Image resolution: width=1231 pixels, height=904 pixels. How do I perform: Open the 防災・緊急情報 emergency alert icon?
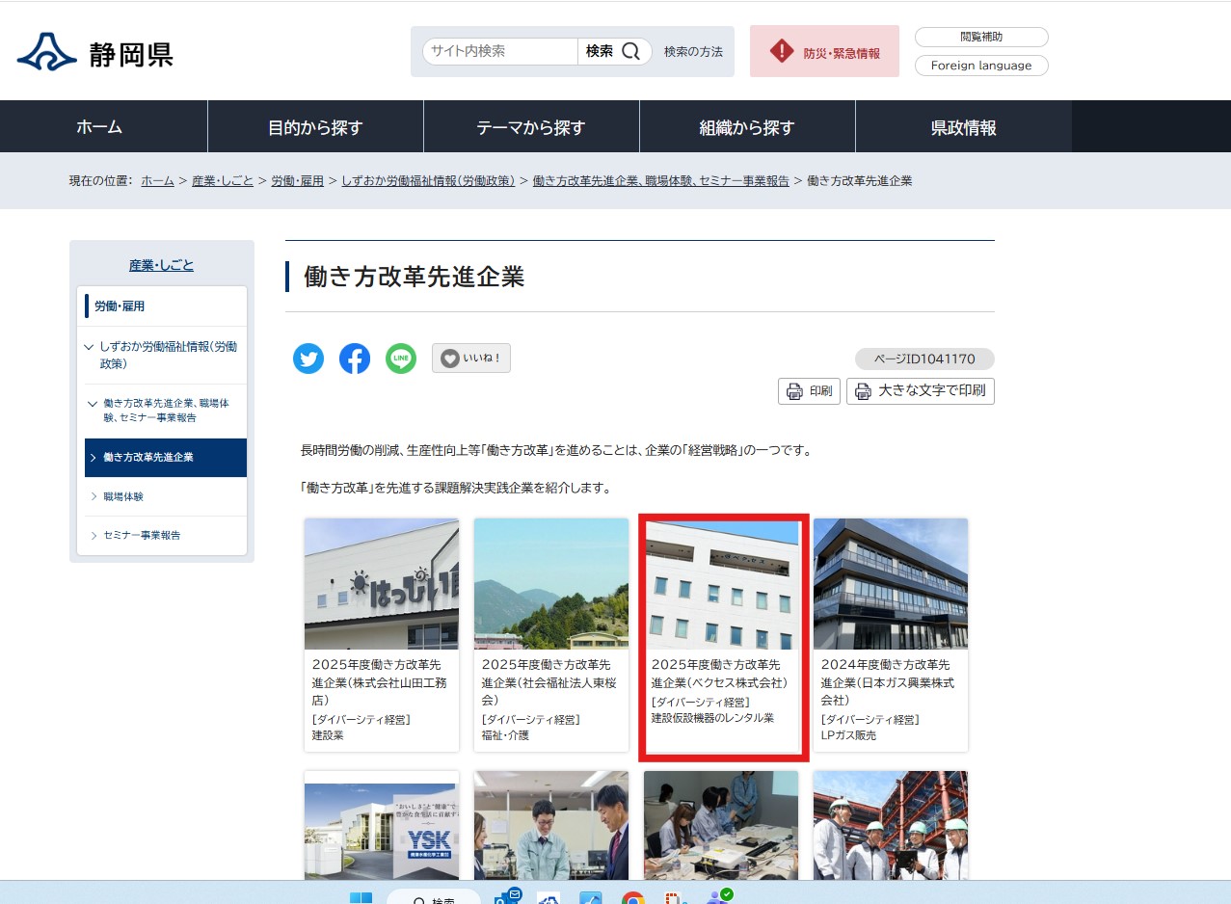(x=781, y=51)
